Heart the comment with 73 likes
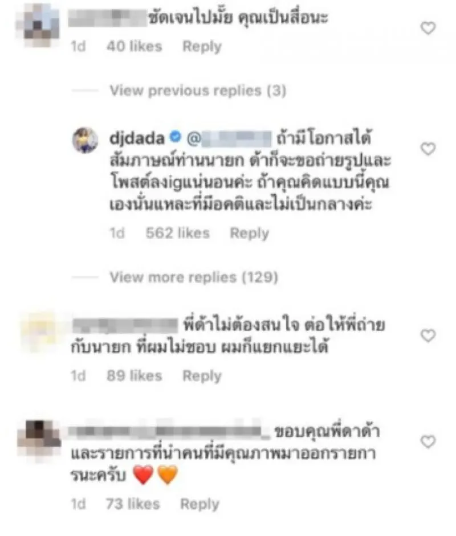The width and height of the screenshot is (456, 536). [427, 442]
